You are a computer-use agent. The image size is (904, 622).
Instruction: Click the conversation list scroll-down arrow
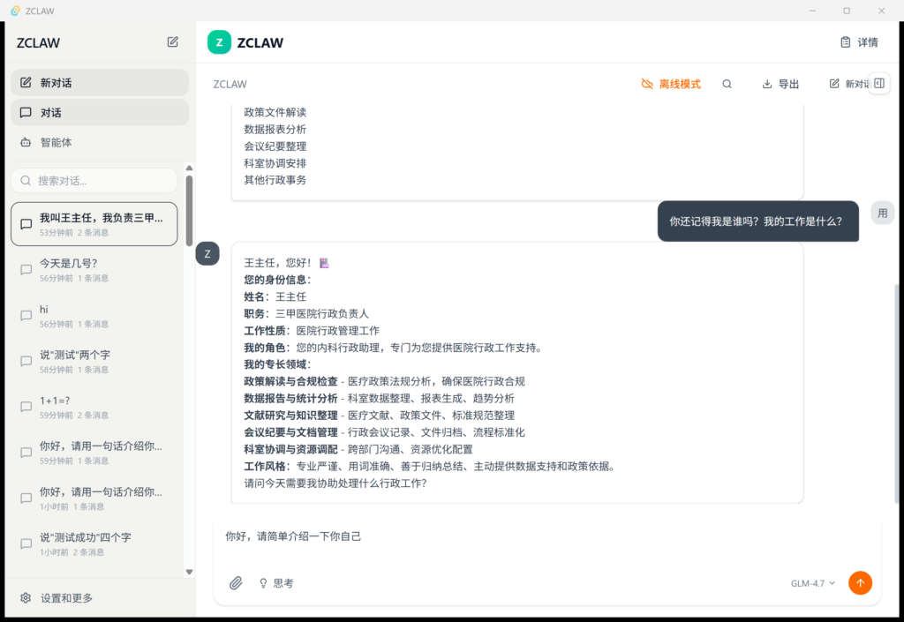click(x=189, y=572)
